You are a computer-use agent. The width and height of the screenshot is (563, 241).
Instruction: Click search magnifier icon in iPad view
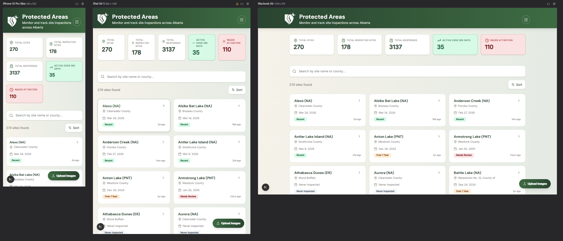(x=103, y=77)
